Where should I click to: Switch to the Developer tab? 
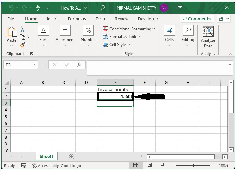tap(148, 19)
